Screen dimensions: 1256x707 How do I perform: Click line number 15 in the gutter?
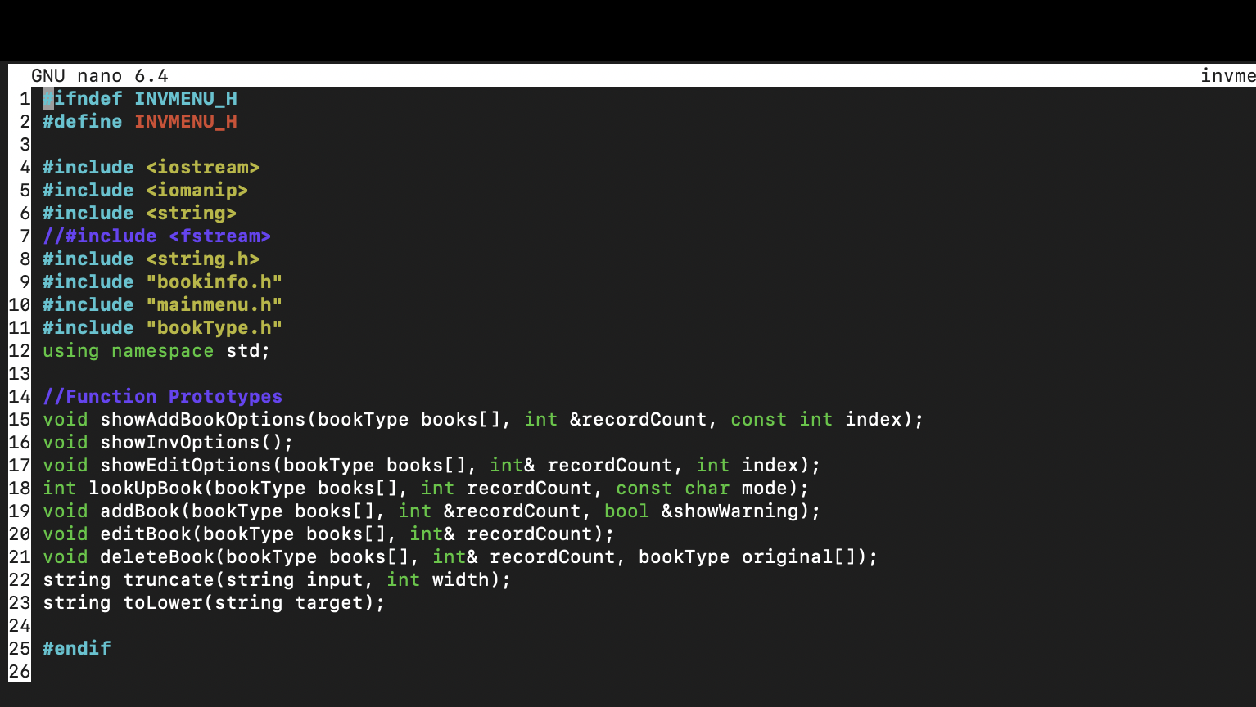coord(20,419)
